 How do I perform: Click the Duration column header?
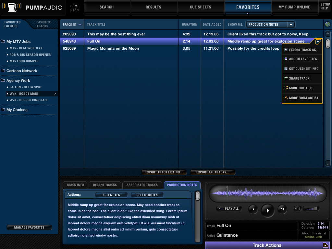pyautogui.click(x=190, y=25)
